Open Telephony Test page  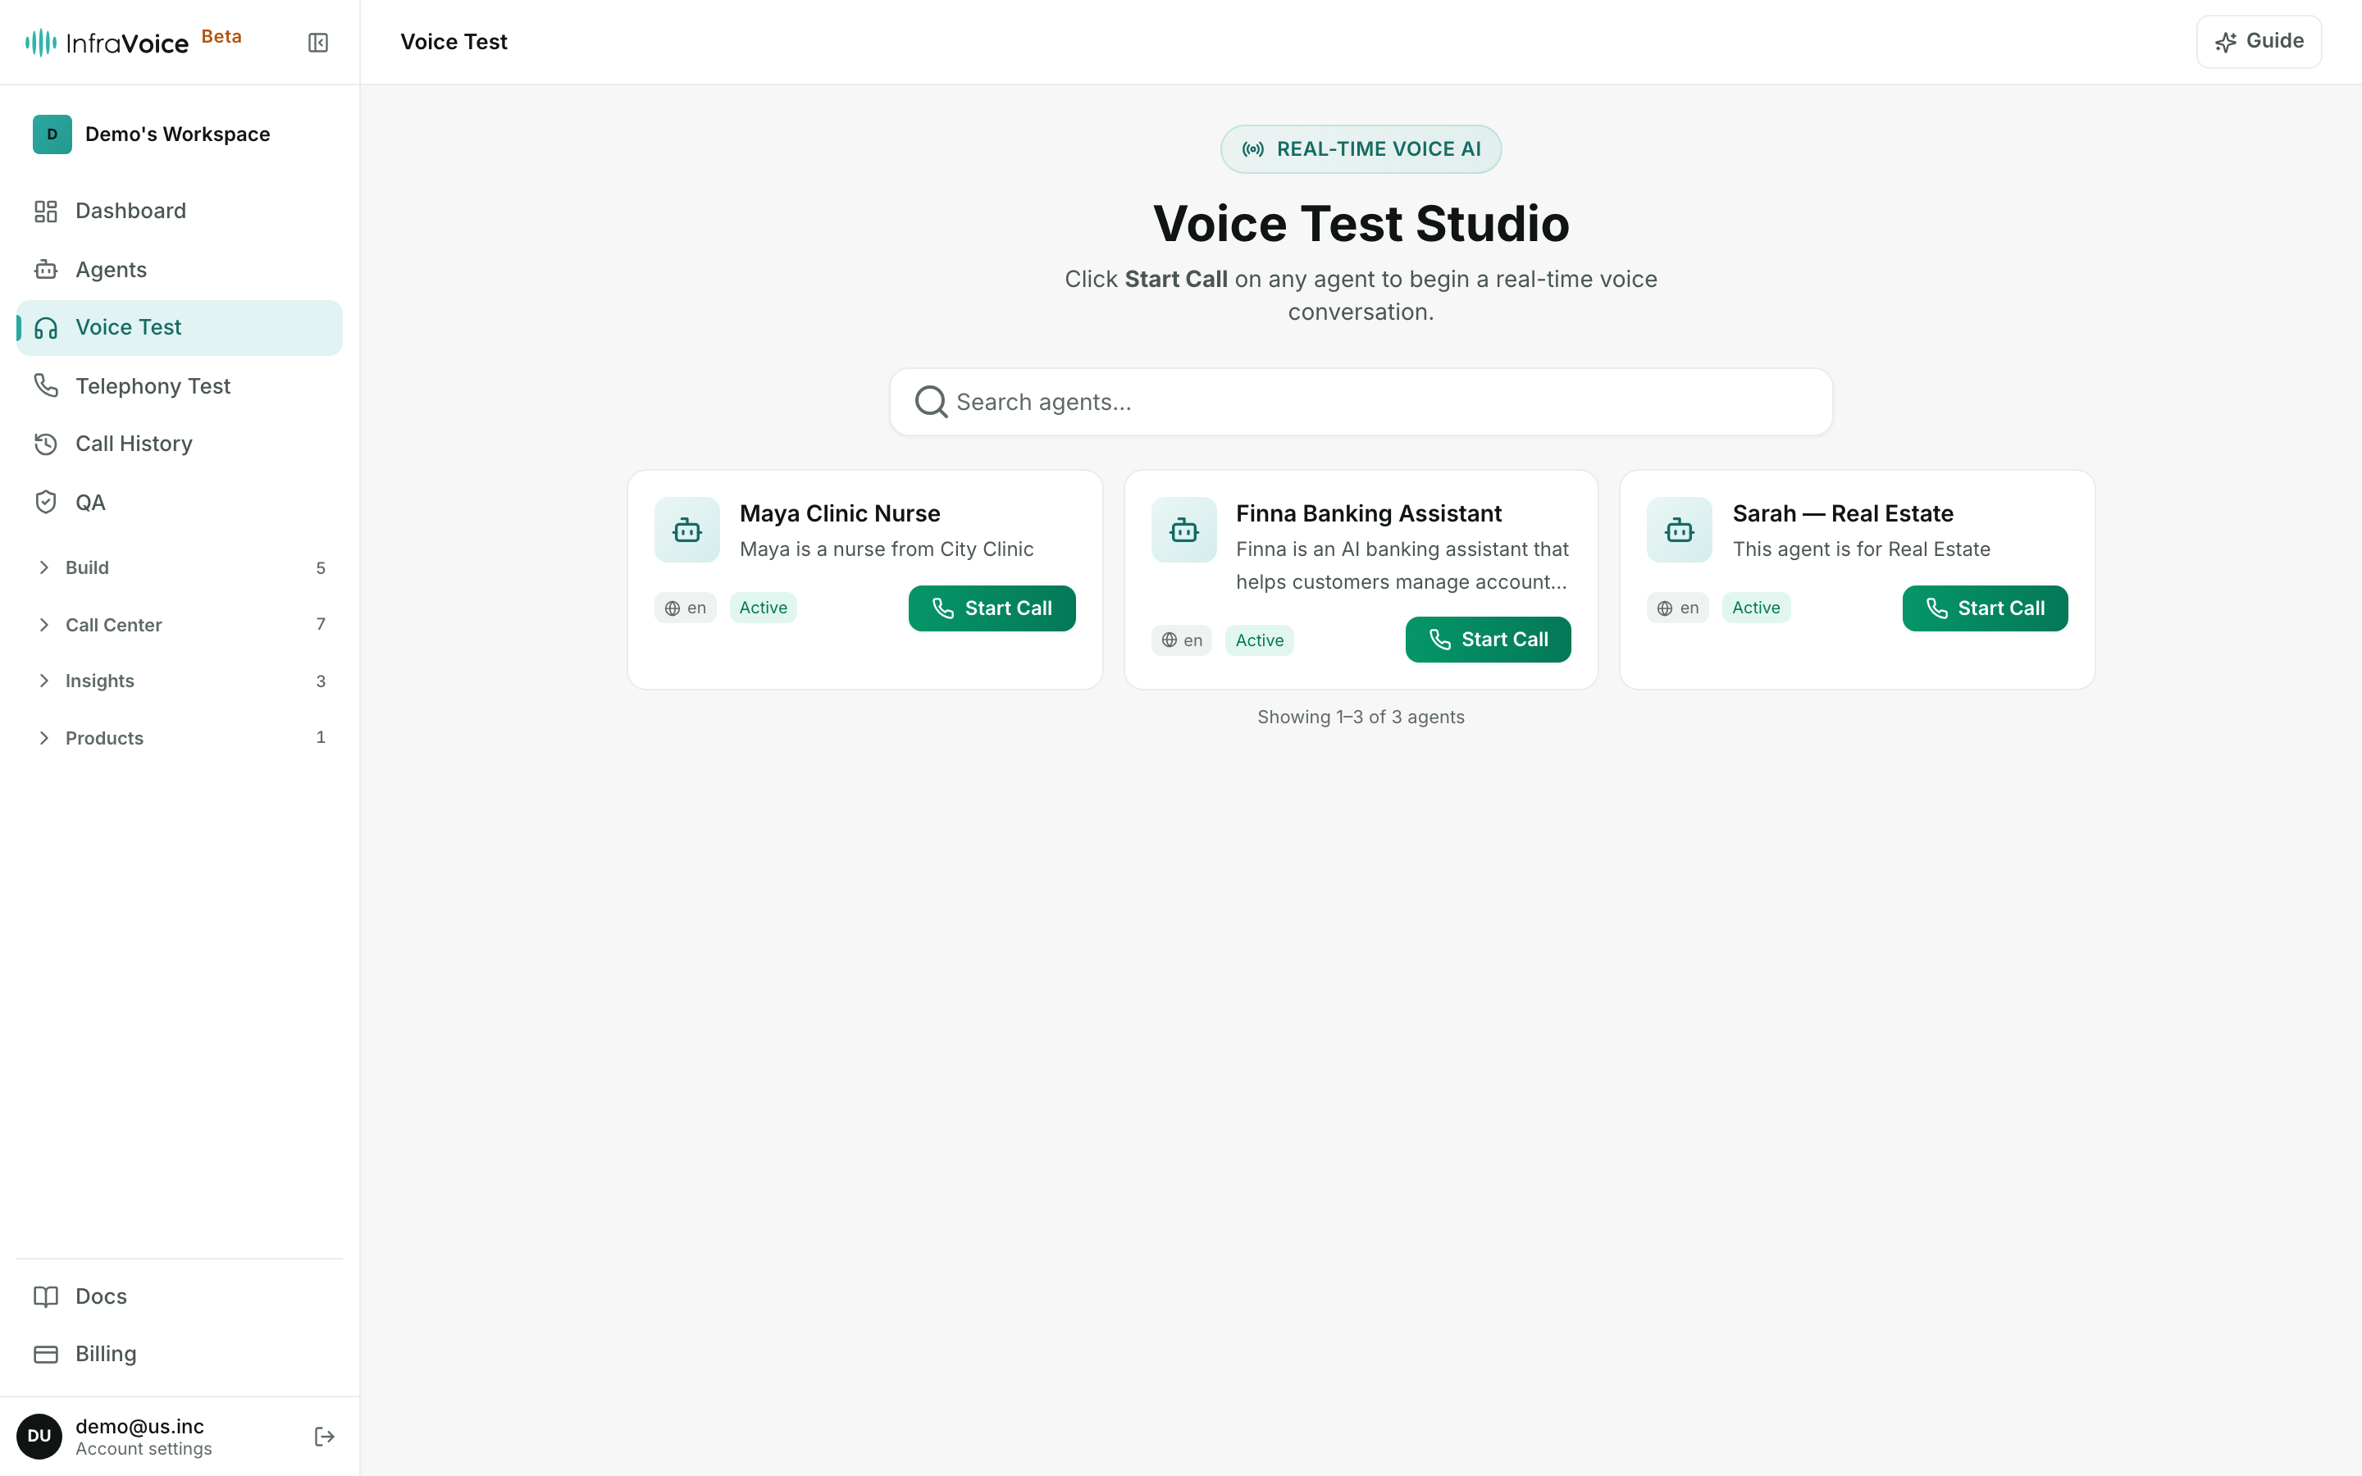(x=180, y=385)
